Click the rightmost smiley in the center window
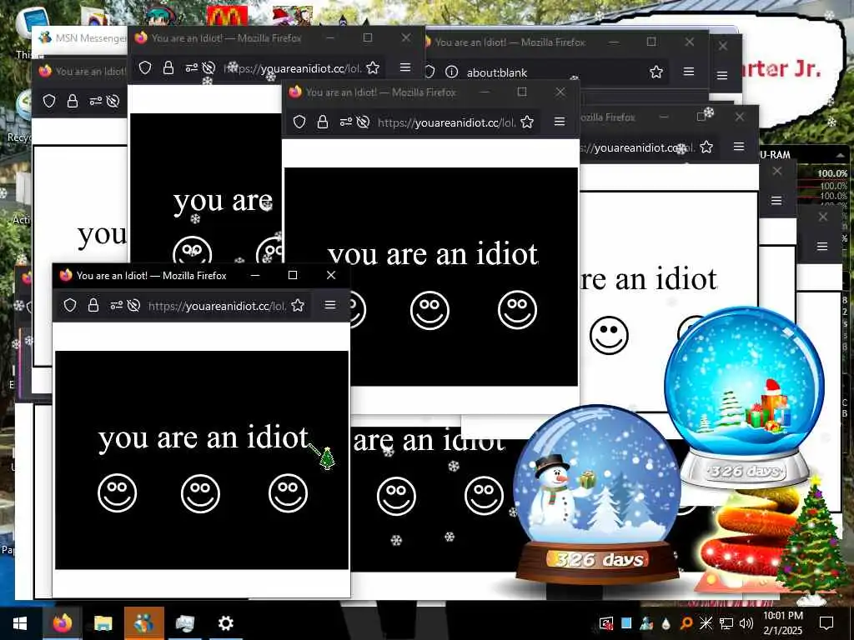The height and width of the screenshot is (640, 854). [x=517, y=310]
